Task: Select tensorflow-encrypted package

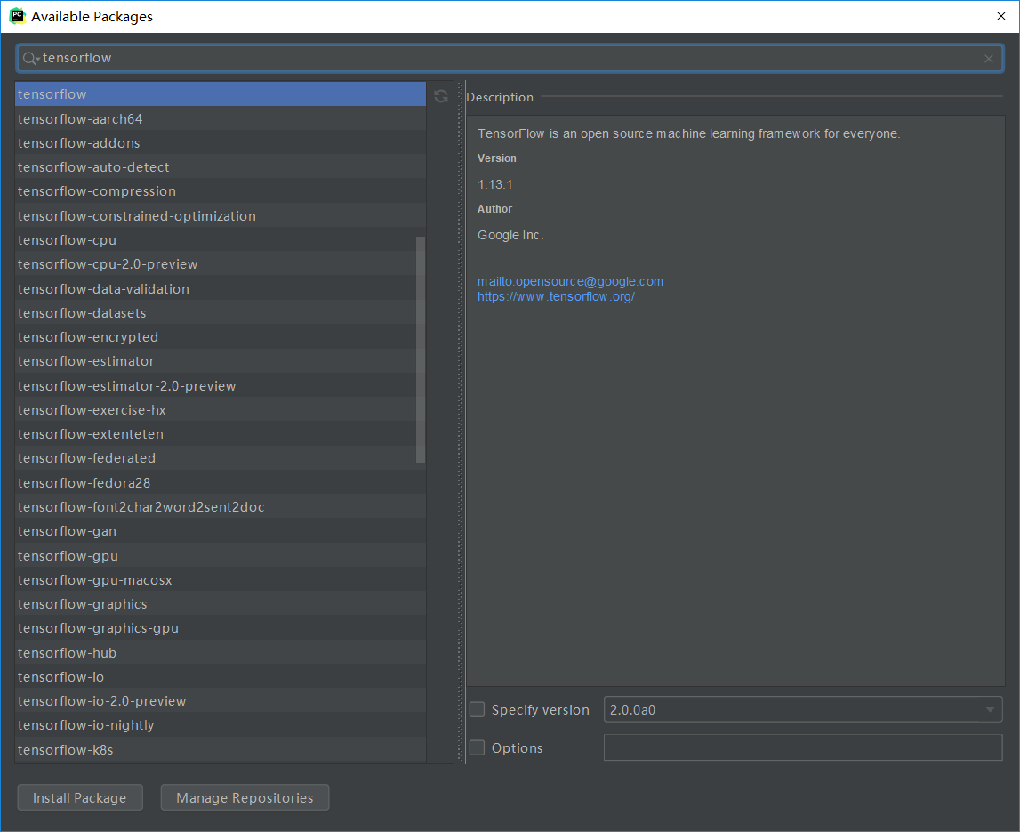Action: pyautogui.click(x=221, y=337)
